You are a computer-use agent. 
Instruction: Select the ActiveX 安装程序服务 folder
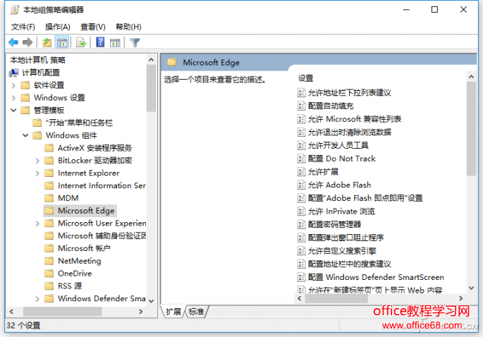click(88, 148)
